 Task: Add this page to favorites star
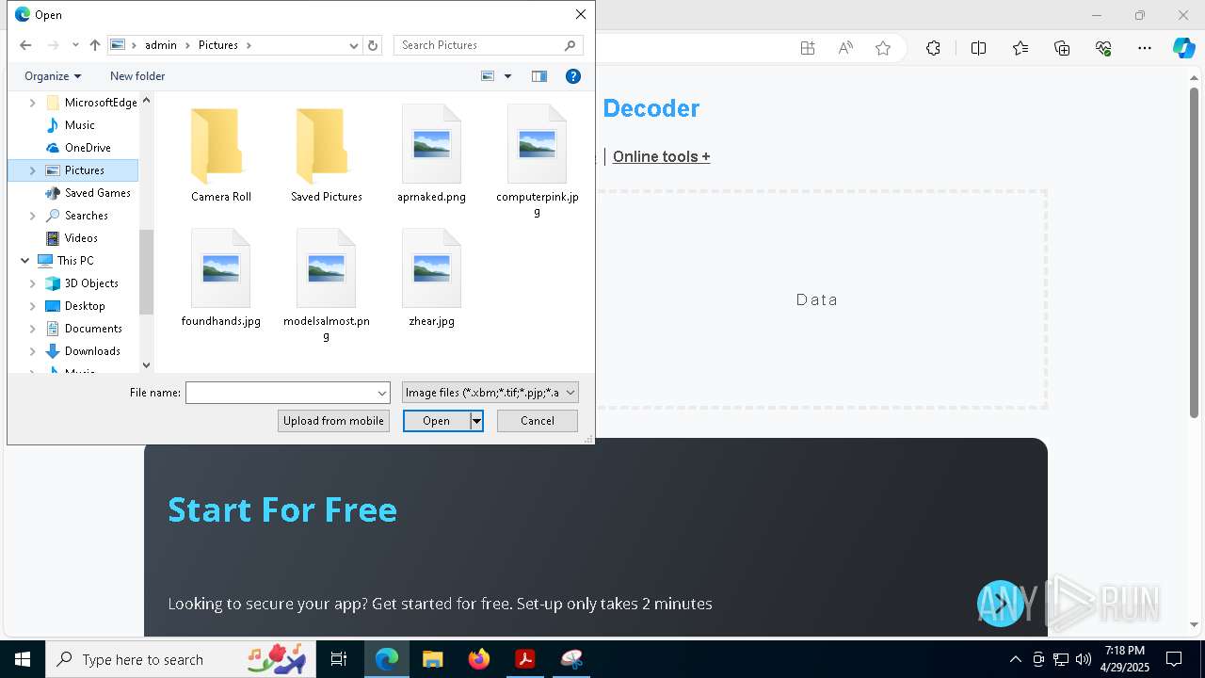click(x=883, y=48)
